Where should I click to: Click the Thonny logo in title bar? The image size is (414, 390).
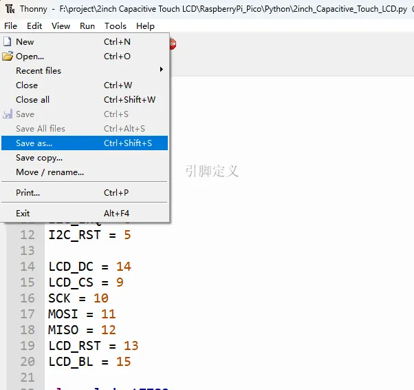[x=10, y=9]
